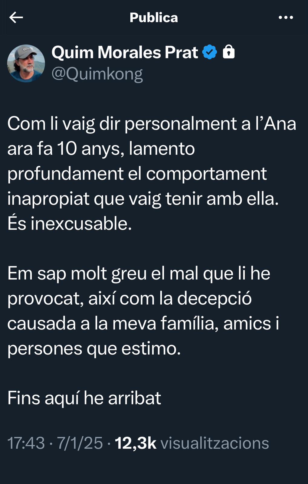Tap the 12,3k views count
This screenshot has width=308, height=484.
136,443
